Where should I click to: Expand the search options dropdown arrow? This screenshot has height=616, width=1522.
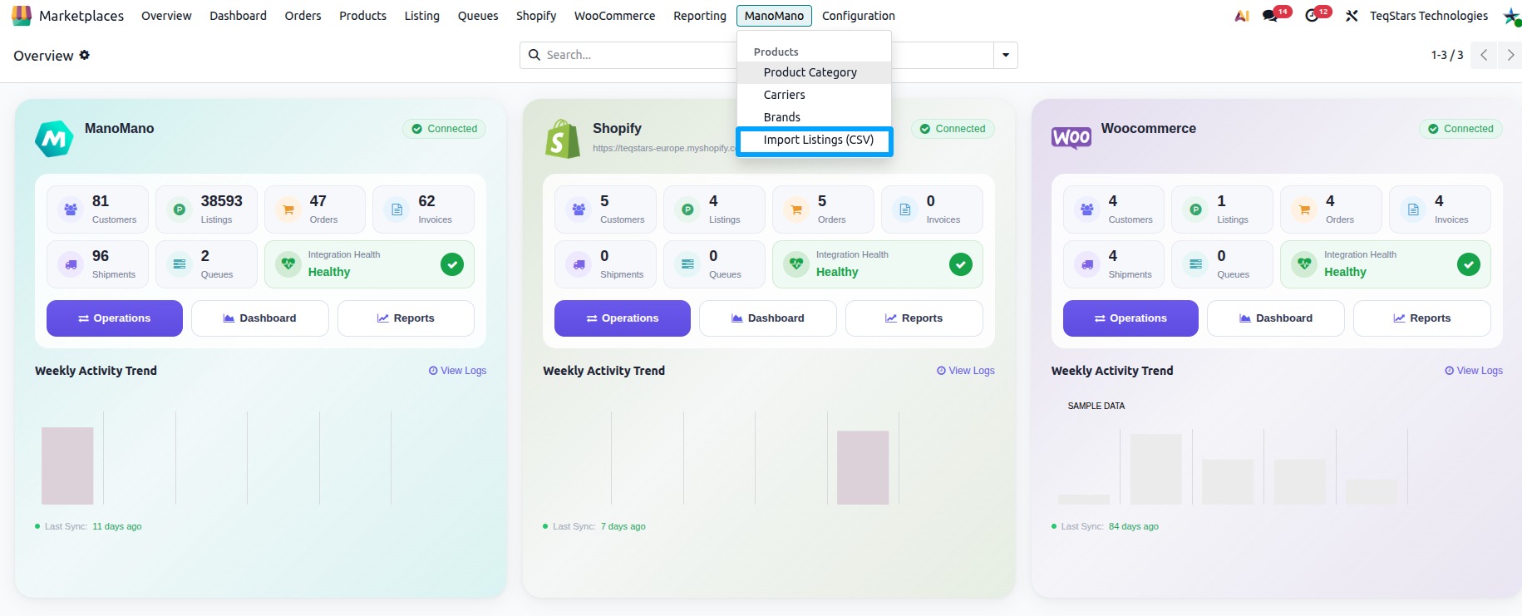tap(1006, 55)
